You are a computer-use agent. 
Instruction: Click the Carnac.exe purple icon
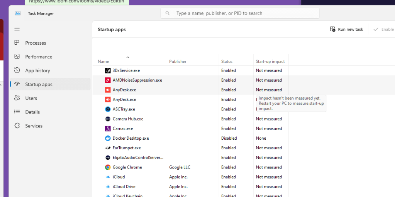coord(108,129)
